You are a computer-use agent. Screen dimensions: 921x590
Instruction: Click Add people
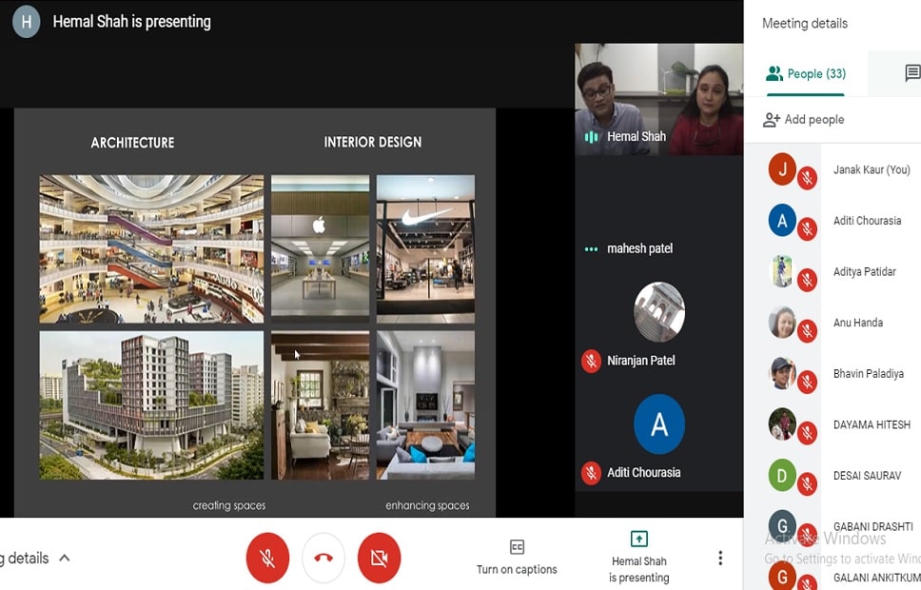click(803, 120)
